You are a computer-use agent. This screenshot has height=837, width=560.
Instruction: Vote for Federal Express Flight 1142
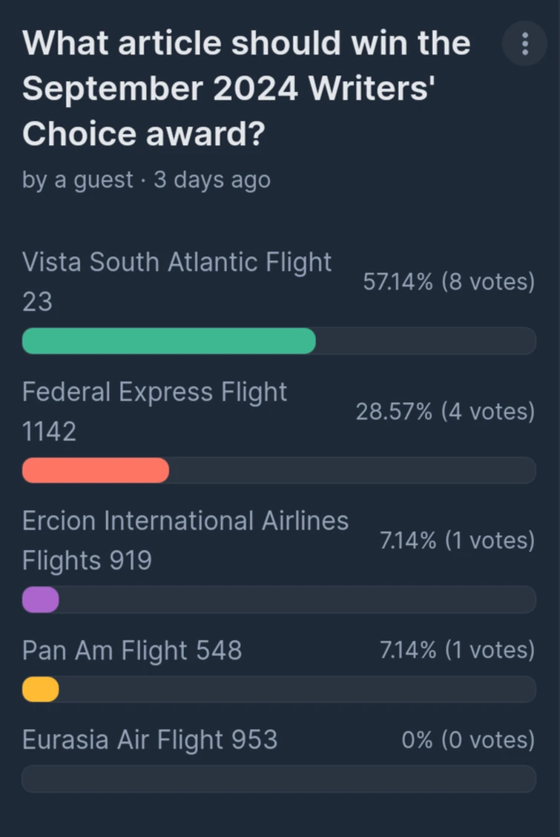click(x=154, y=412)
